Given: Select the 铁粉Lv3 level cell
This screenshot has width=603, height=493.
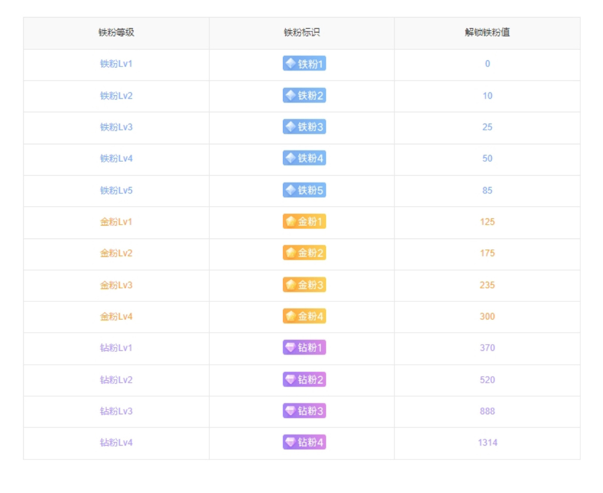Looking at the screenshot, I should point(116,127).
